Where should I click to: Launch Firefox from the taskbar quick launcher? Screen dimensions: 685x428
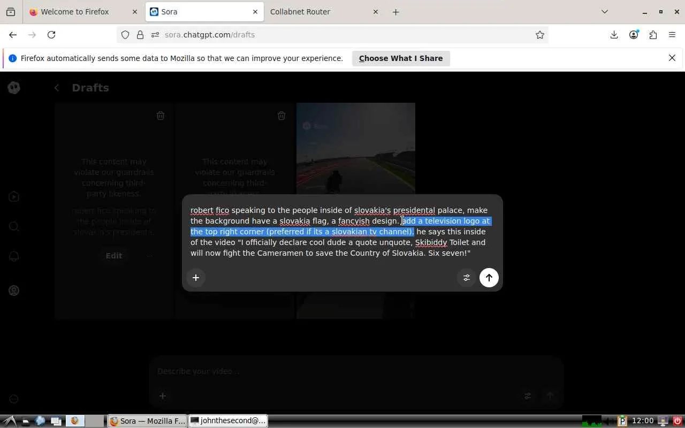click(75, 421)
